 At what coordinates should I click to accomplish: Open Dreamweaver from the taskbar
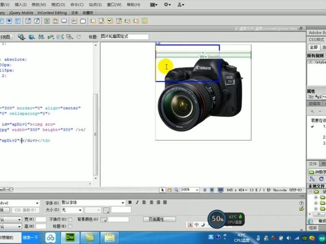tap(70, 237)
